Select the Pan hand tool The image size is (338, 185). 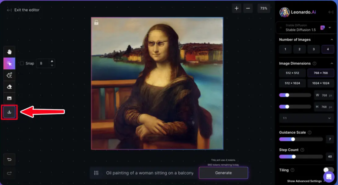(x=9, y=52)
